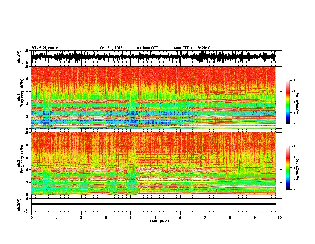
Task: Click time axis tick label "10"
Action: [x=280, y=218]
